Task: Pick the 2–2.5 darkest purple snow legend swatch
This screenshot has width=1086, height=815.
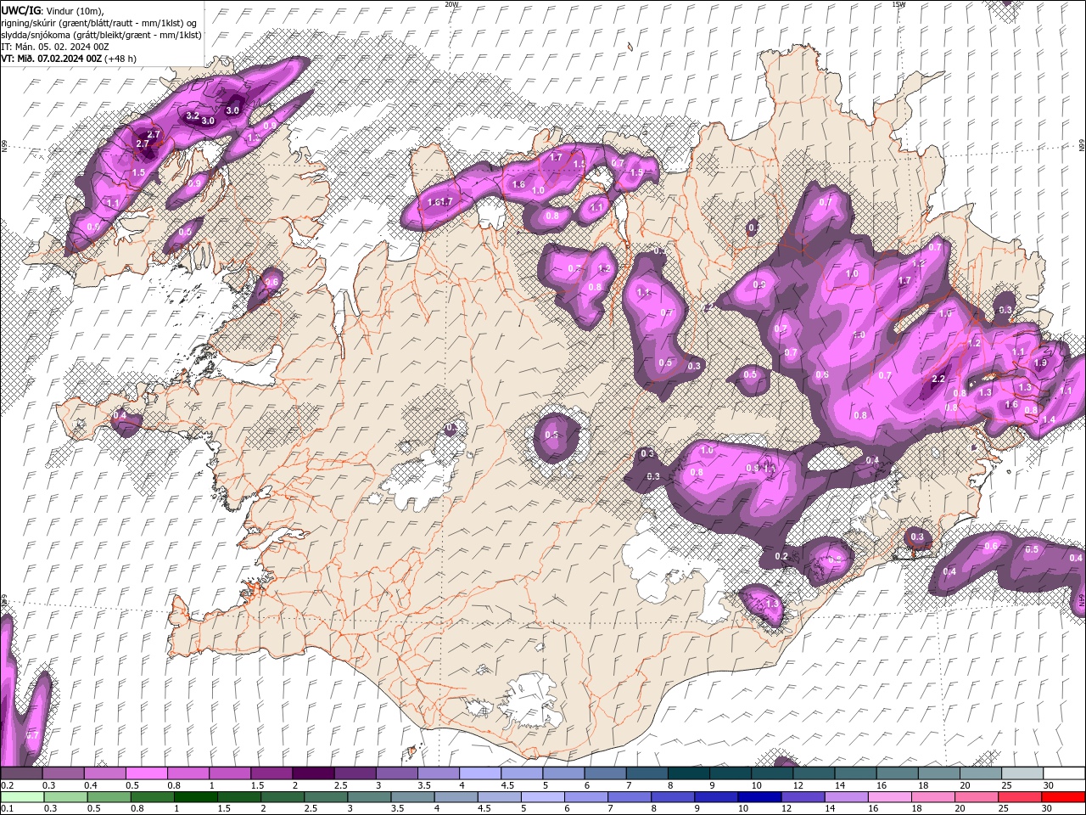Action: pyautogui.click(x=313, y=773)
